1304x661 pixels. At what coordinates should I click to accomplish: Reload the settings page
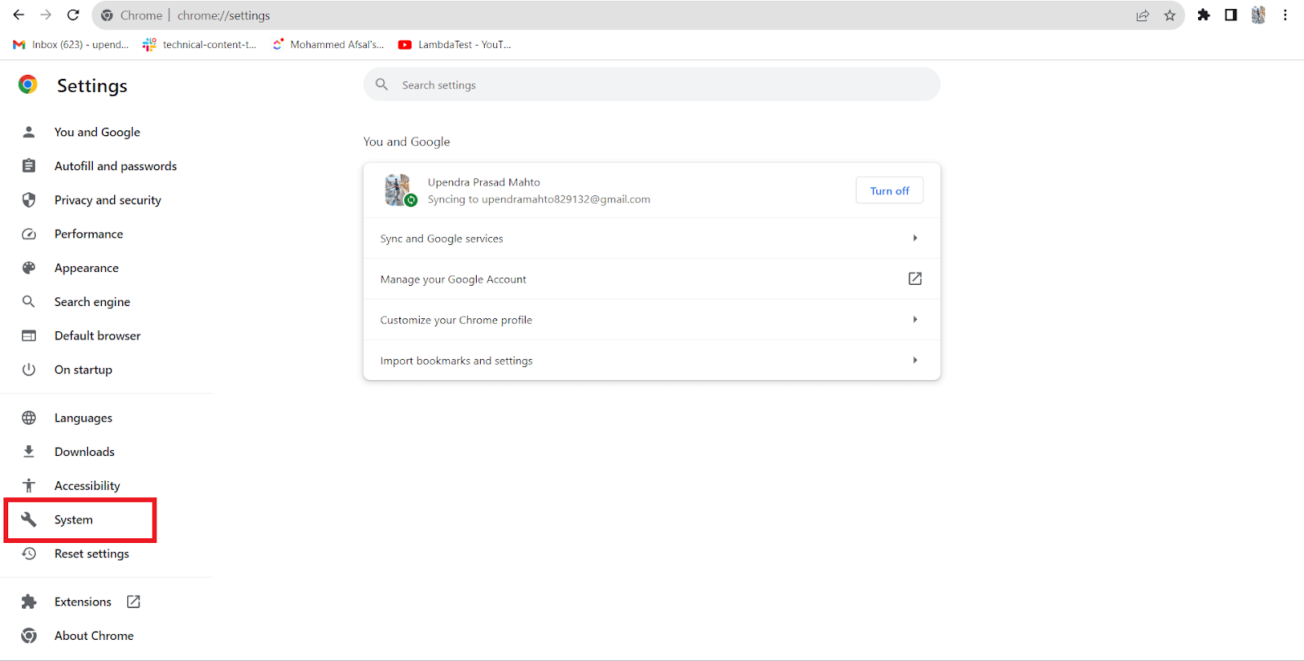73,15
